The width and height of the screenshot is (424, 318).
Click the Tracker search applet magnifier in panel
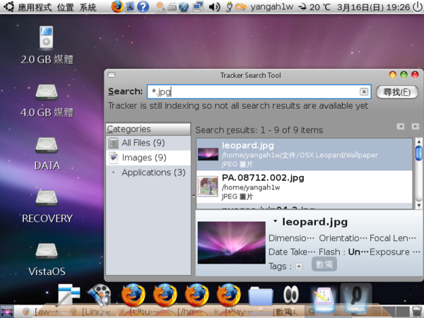pos(160,7)
